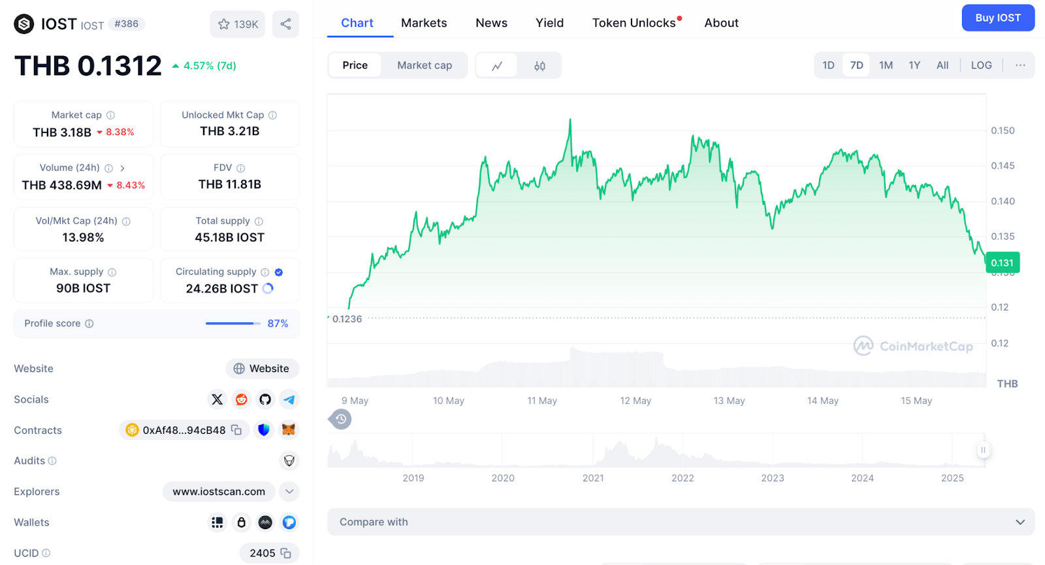Open the Telegram social link
The image size is (1045, 565).
coord(289,399)
